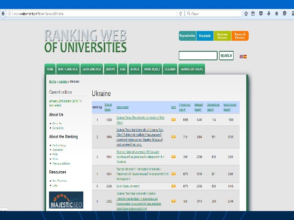294x220 pixels.
Task: Open Contact Us sidebar link
Action: click(x=58, y=128)
